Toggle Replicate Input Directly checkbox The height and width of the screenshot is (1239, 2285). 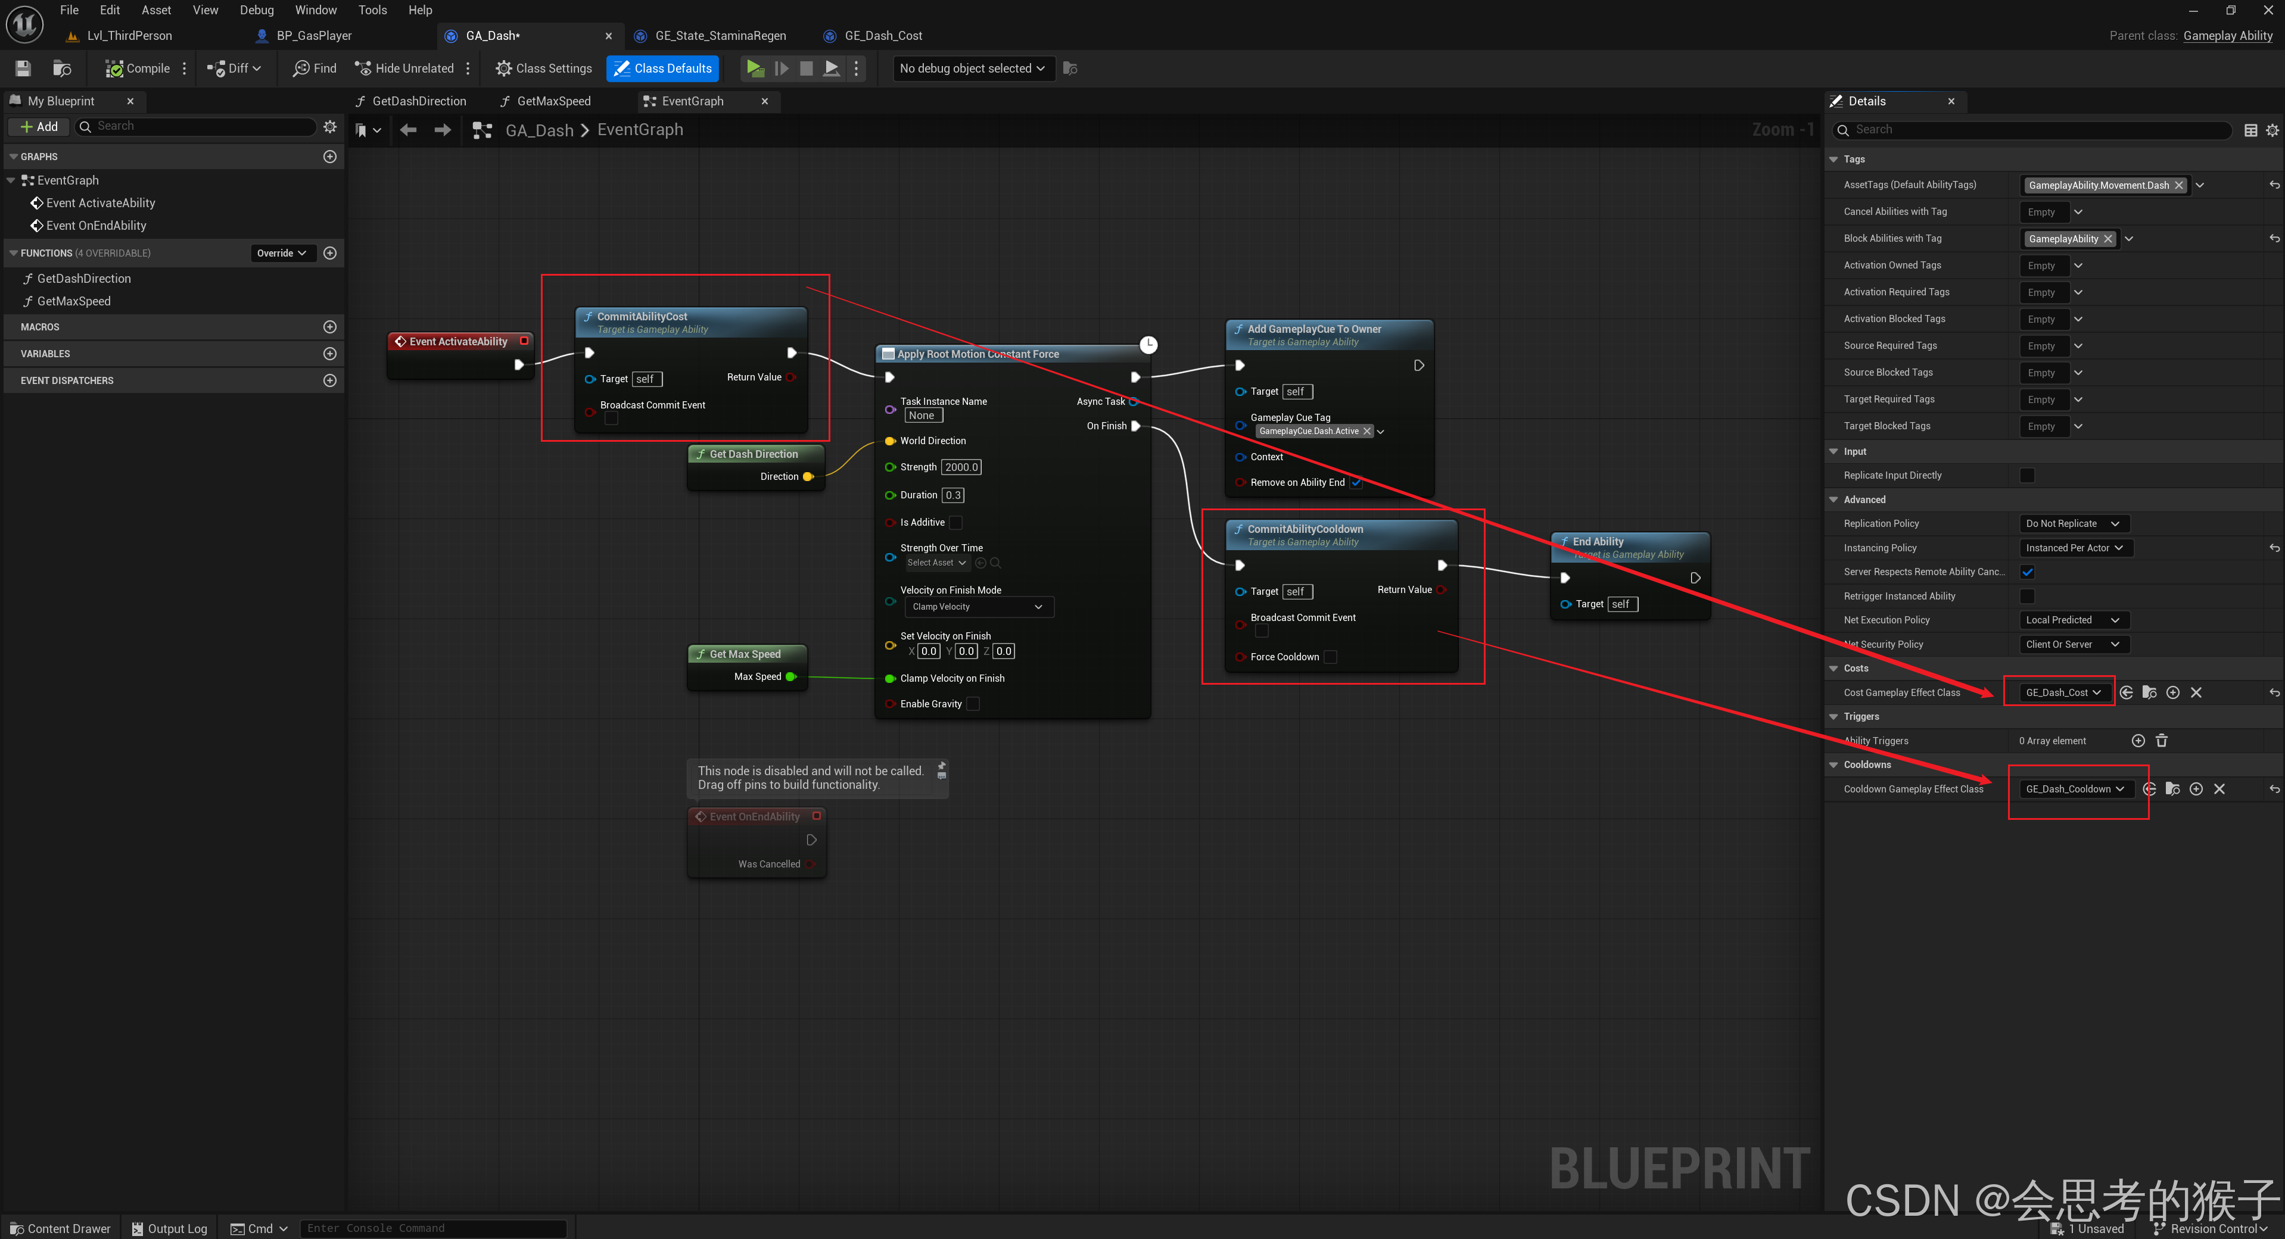(2027, 475)
